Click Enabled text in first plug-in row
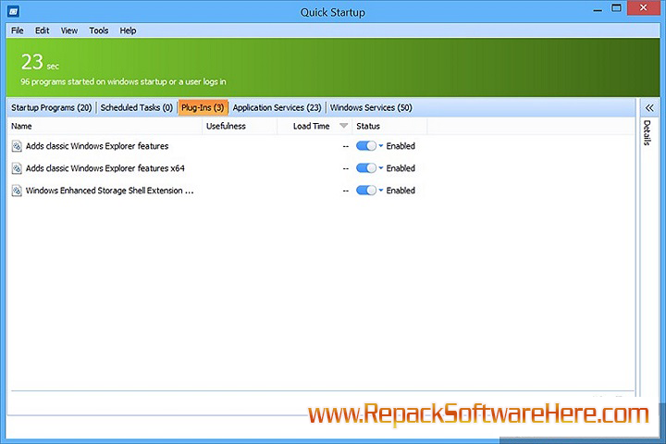Viewport: 666px width, 444px height. pyautogui.click(x=401, y=146)
